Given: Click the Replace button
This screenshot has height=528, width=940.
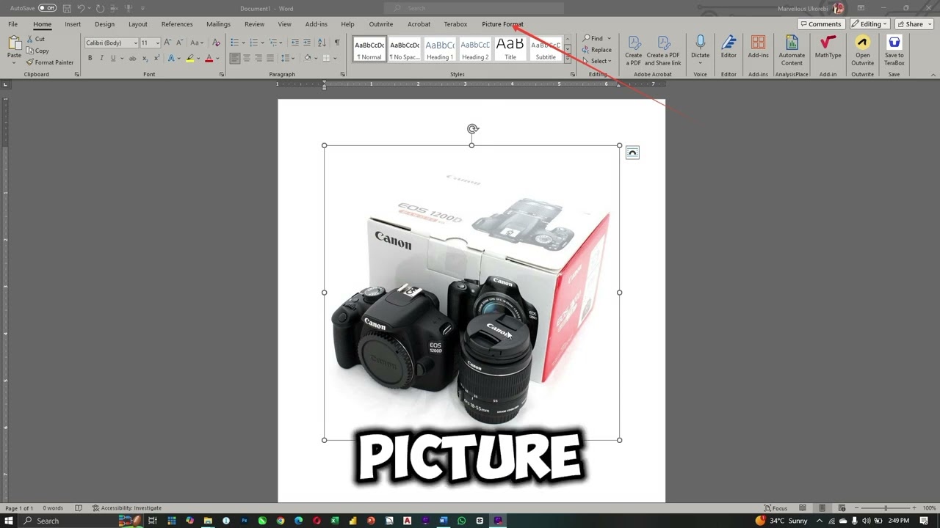Looking at the screenshot, I should (597, 50).
